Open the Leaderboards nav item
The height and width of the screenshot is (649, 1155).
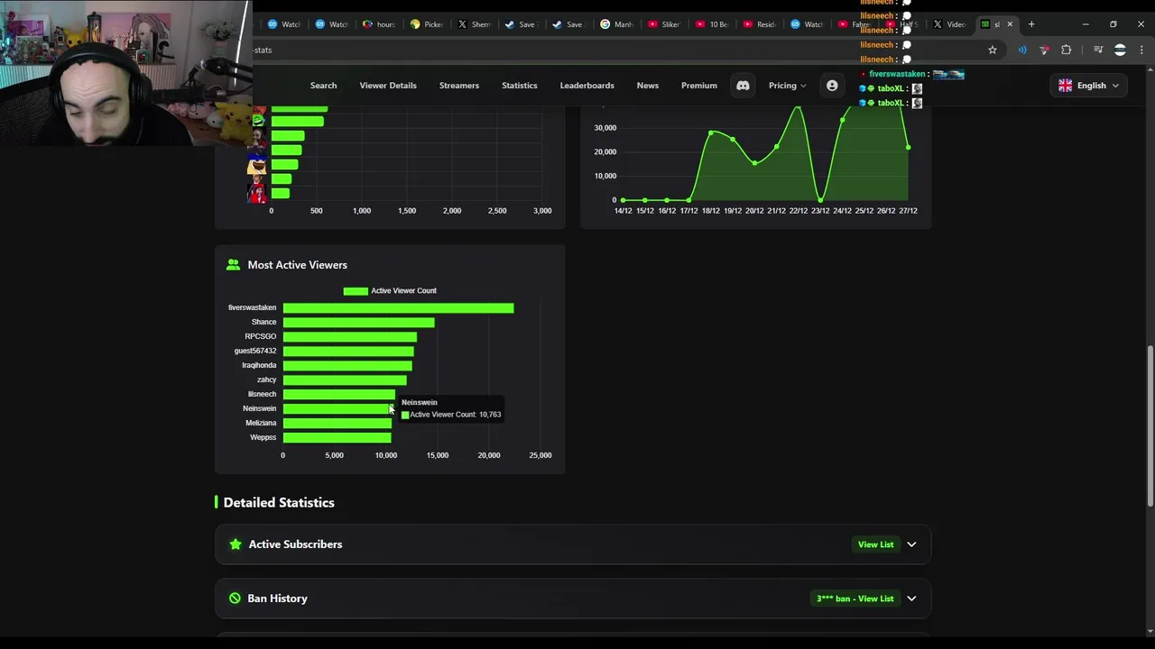587,86
